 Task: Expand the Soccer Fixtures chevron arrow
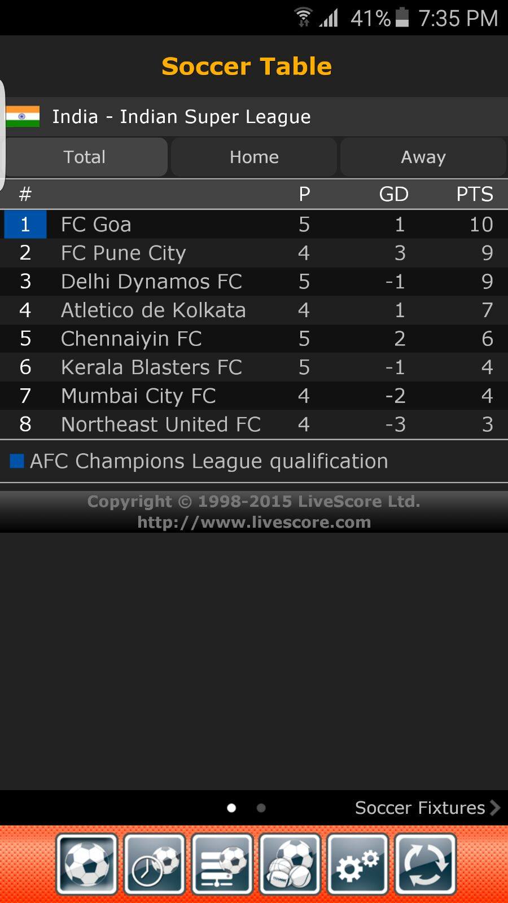point(495,808)
